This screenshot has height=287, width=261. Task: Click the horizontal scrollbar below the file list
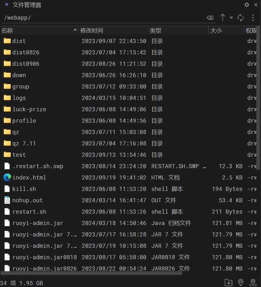pyautogui.click(x=91, y=273)
